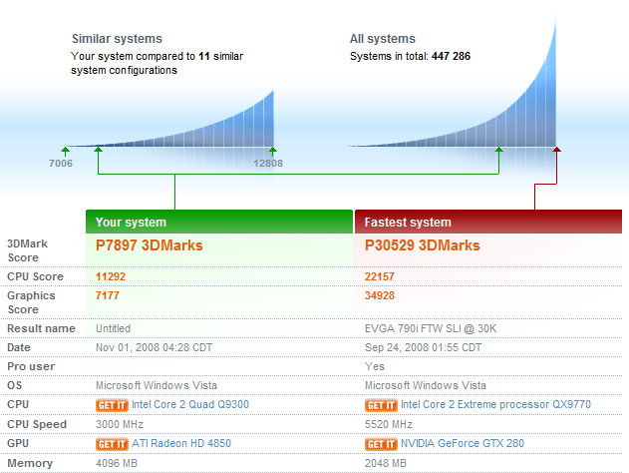
Task: Click the Memory row label
Action: [30, 463]
